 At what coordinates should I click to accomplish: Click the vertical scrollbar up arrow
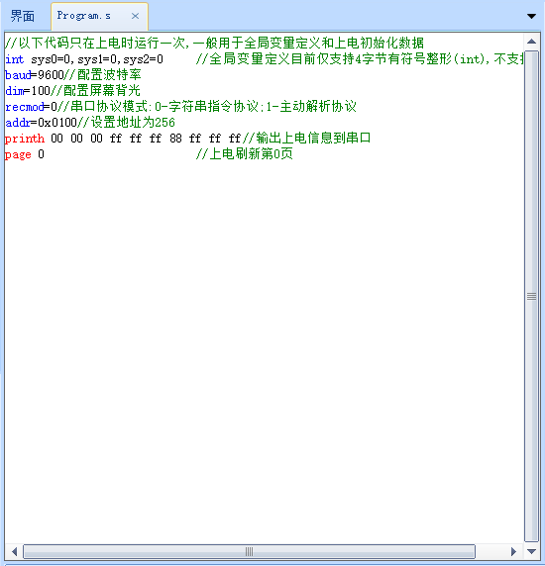coord(531,42)
